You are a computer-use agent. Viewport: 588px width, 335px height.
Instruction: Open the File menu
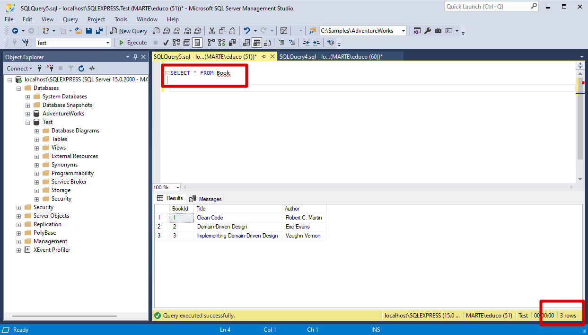(9, 19)
